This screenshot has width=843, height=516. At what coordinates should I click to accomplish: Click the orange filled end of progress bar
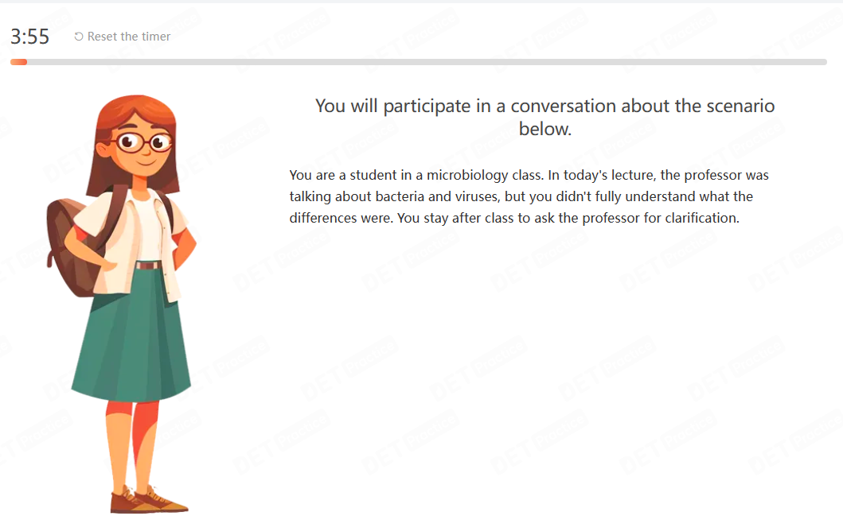[x=19, y=62]
